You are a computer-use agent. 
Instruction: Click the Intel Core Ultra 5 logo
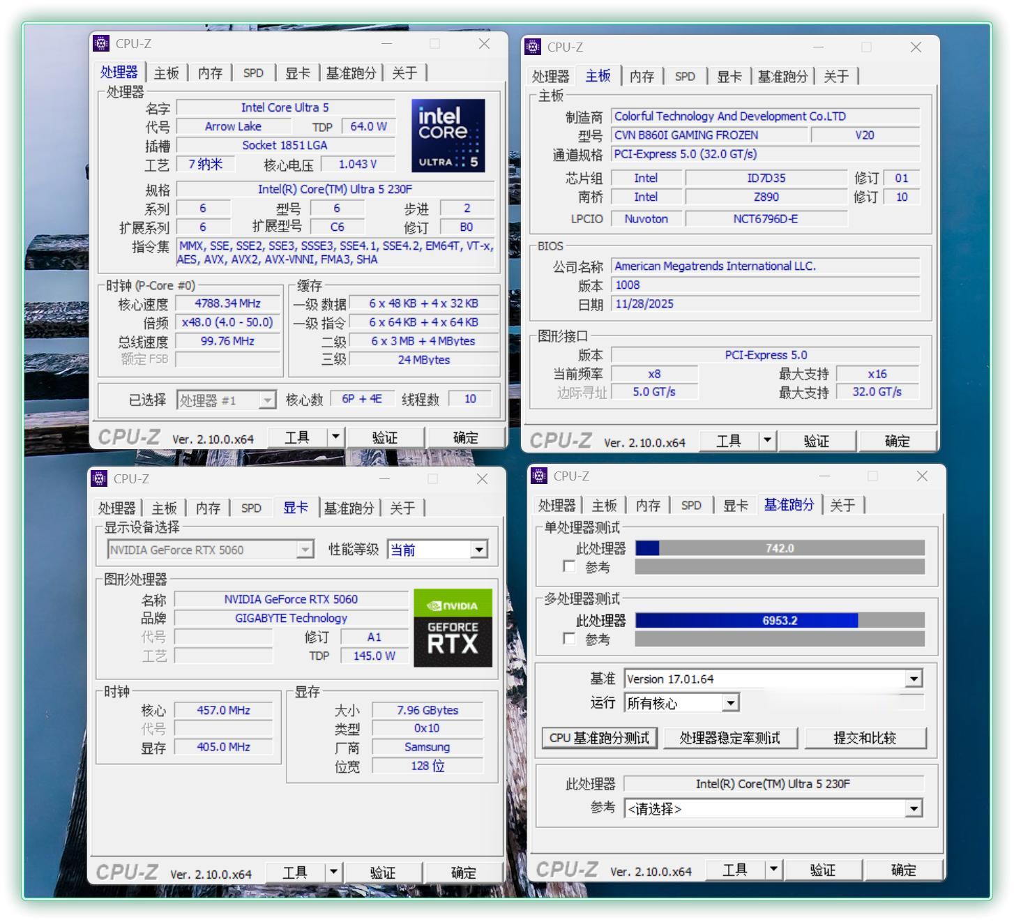pyautogui.click(x=448, y=135)
